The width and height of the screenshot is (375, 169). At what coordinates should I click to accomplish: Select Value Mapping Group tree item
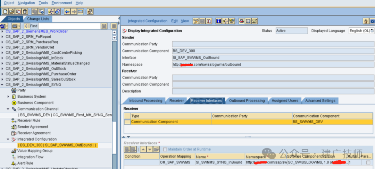click(x=35, y=151)
